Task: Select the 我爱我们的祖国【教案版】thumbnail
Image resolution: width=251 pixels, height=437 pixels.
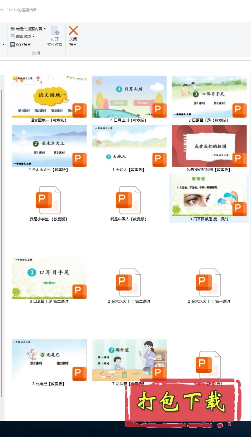Action: 209,146
